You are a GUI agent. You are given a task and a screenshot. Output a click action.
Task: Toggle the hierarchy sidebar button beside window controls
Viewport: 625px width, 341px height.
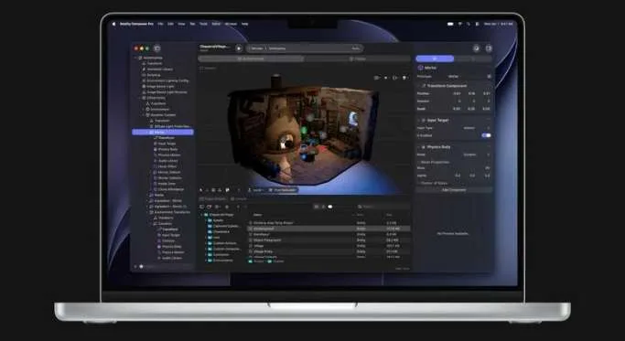[x=157, y=48]
